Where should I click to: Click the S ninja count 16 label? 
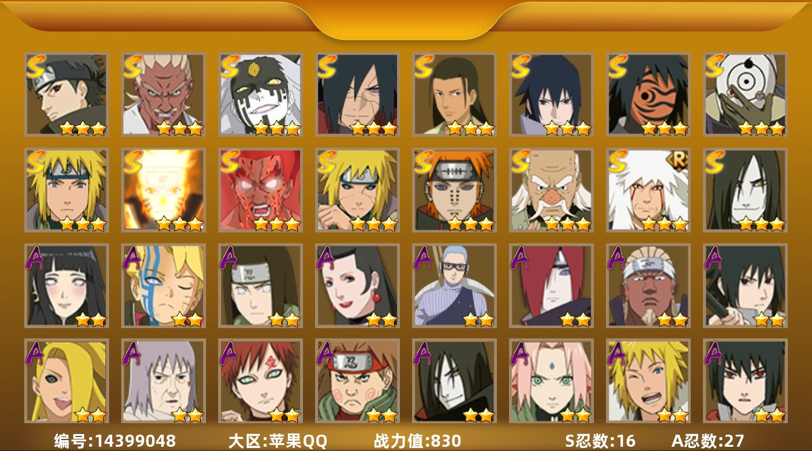pyautogui.click(x=601, y=441)
